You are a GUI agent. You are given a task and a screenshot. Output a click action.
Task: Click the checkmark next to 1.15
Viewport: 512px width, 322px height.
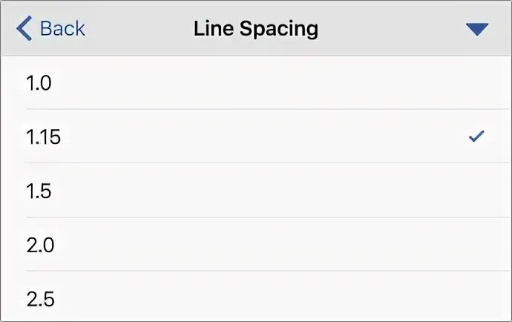476,137
